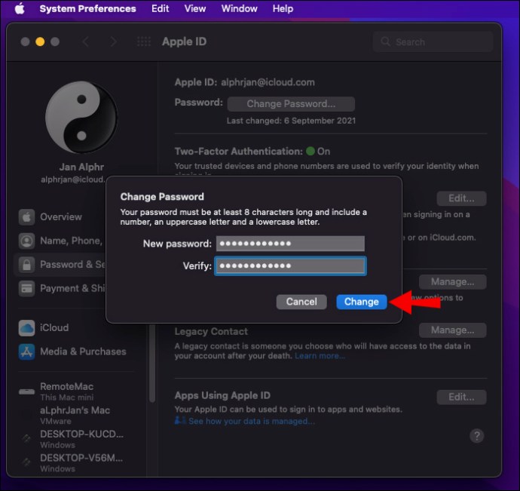
Task: Click the Jan Alphr account name
Action: click(x=81, y=167)
